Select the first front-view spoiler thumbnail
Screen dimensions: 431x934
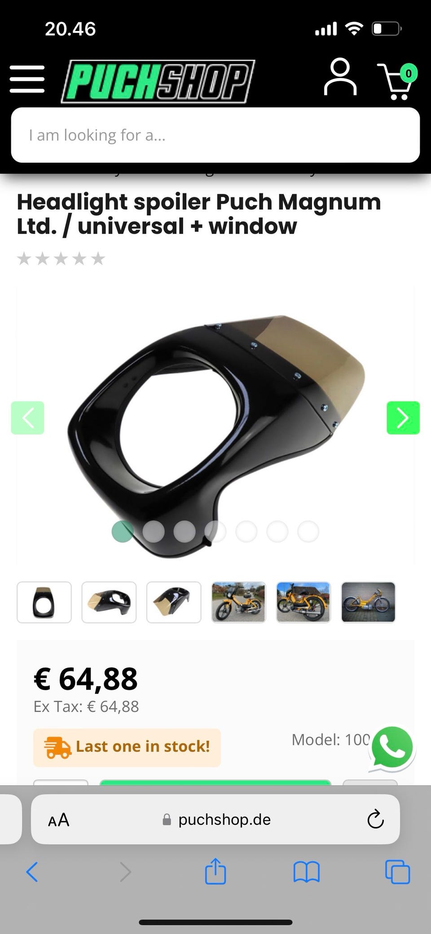click(44, 602)
